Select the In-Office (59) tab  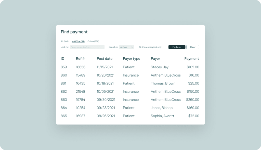click(78, 41)
